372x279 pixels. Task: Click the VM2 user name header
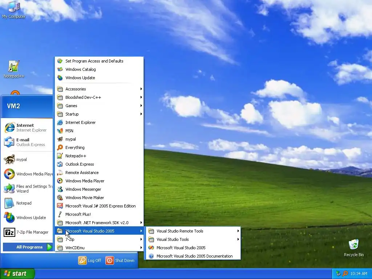[13, 106]
